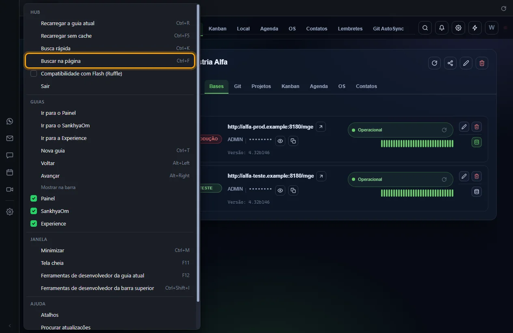Choose Avançar menu entry
The width and height of the screenshot is (513, 333).
click(x=110, y=176)
